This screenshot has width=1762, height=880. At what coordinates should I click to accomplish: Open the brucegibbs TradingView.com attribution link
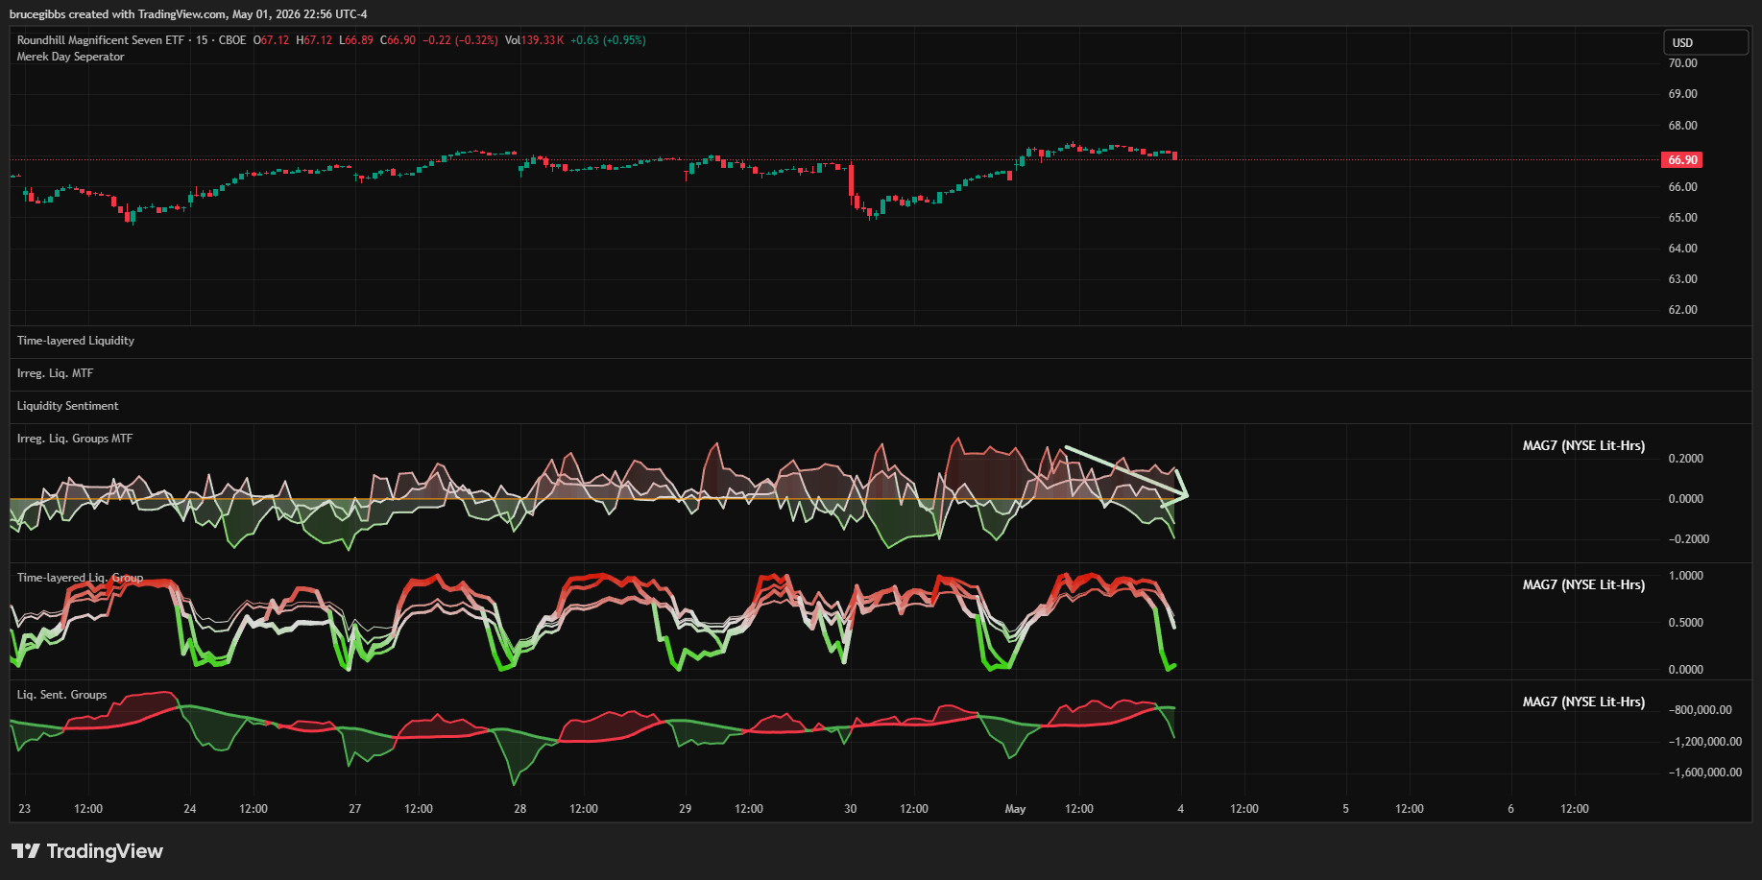(x=188, y=14)
